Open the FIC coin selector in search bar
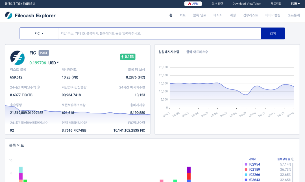The image size is (305, 182). [39, 33]
